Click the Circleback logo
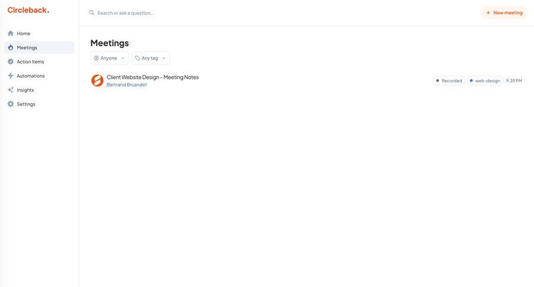This screenshot has height=287, width=534. 28,10
